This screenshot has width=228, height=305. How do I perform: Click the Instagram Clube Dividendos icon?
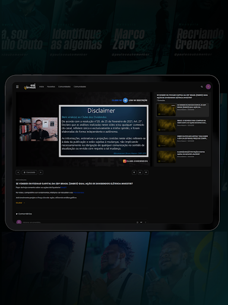coord(125,161)
